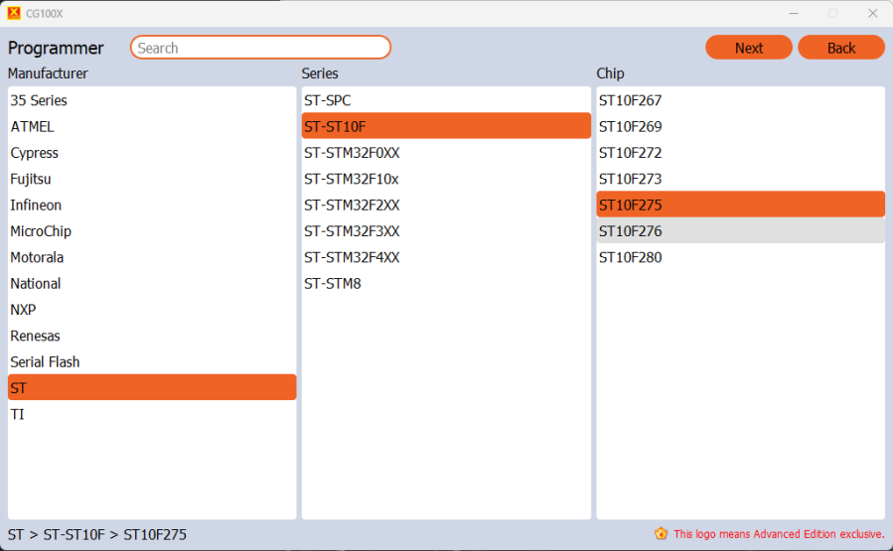Select ST10F280 in Chip list
893x551 pixels.
[x=630, y=257]
